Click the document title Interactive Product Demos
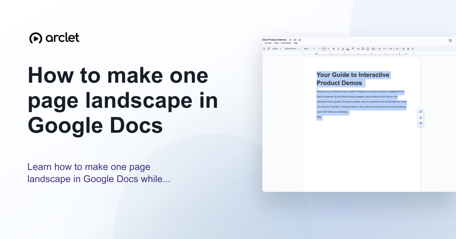Screen dimensions: 456x239 pos(274,40)
